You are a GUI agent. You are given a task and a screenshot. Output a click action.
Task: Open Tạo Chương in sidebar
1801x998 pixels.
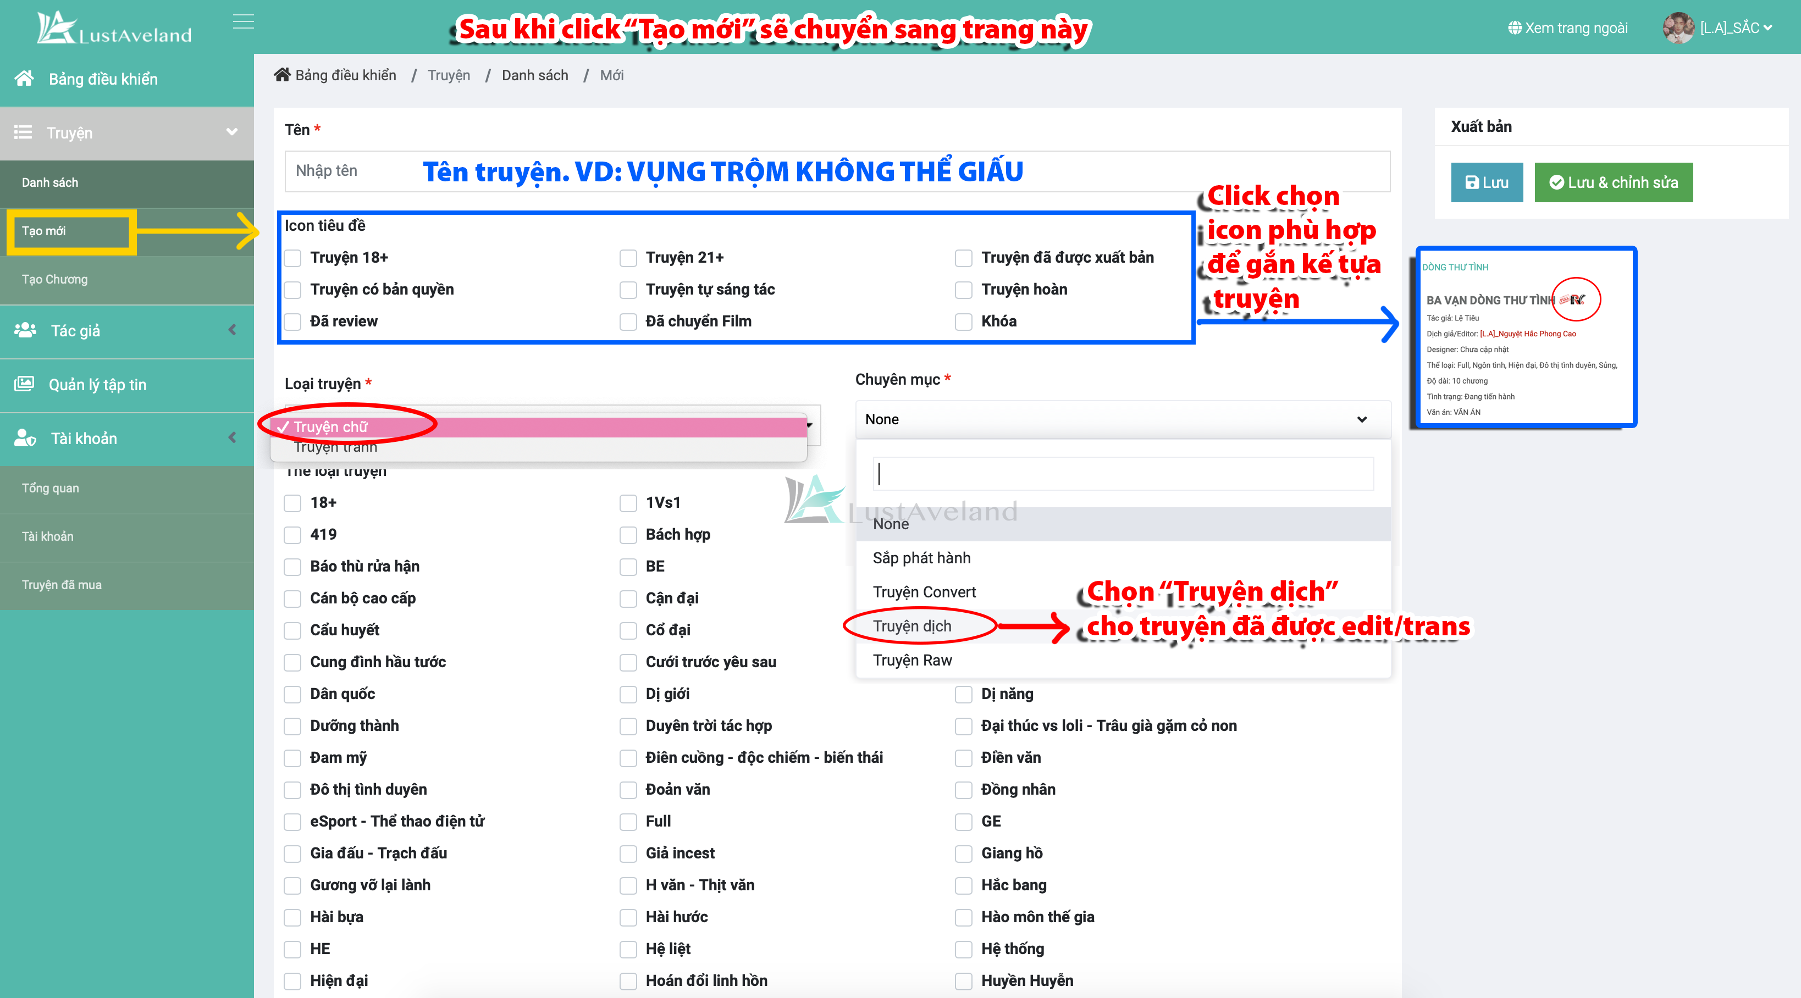tap(126, 279)
